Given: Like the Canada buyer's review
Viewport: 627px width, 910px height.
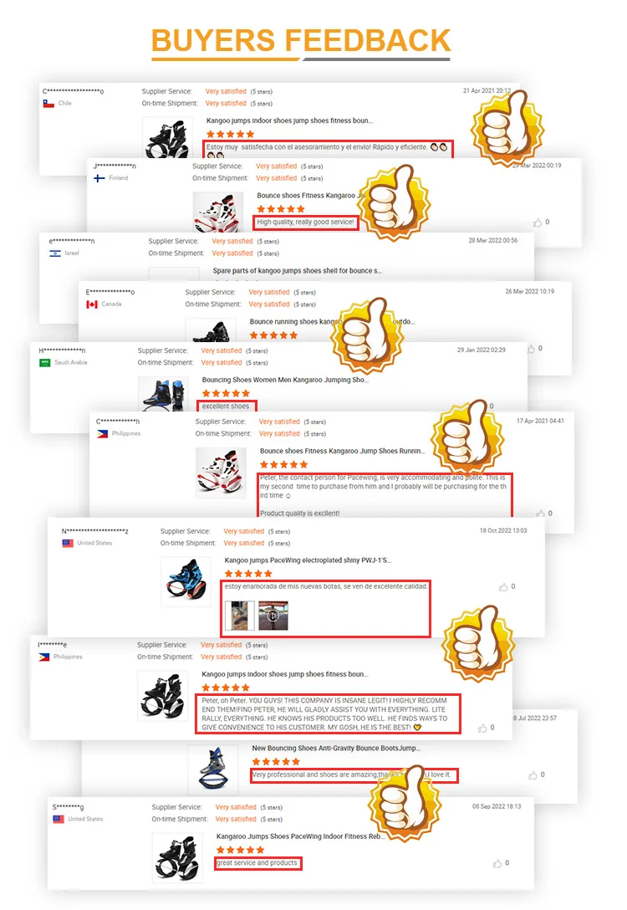Looking at the screenshot, I should (531, 349).
